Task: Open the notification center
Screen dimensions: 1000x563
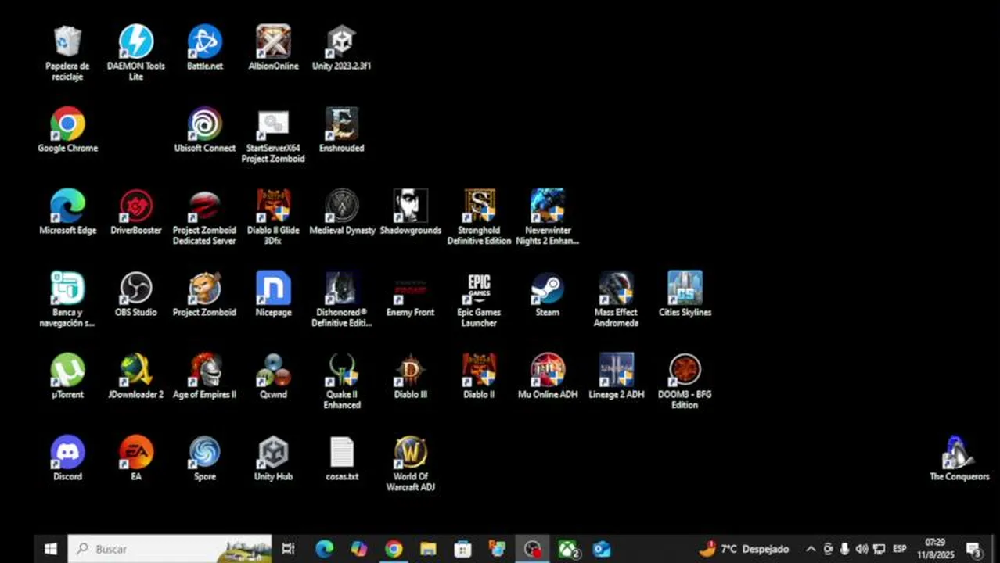Action: [974, 549]
